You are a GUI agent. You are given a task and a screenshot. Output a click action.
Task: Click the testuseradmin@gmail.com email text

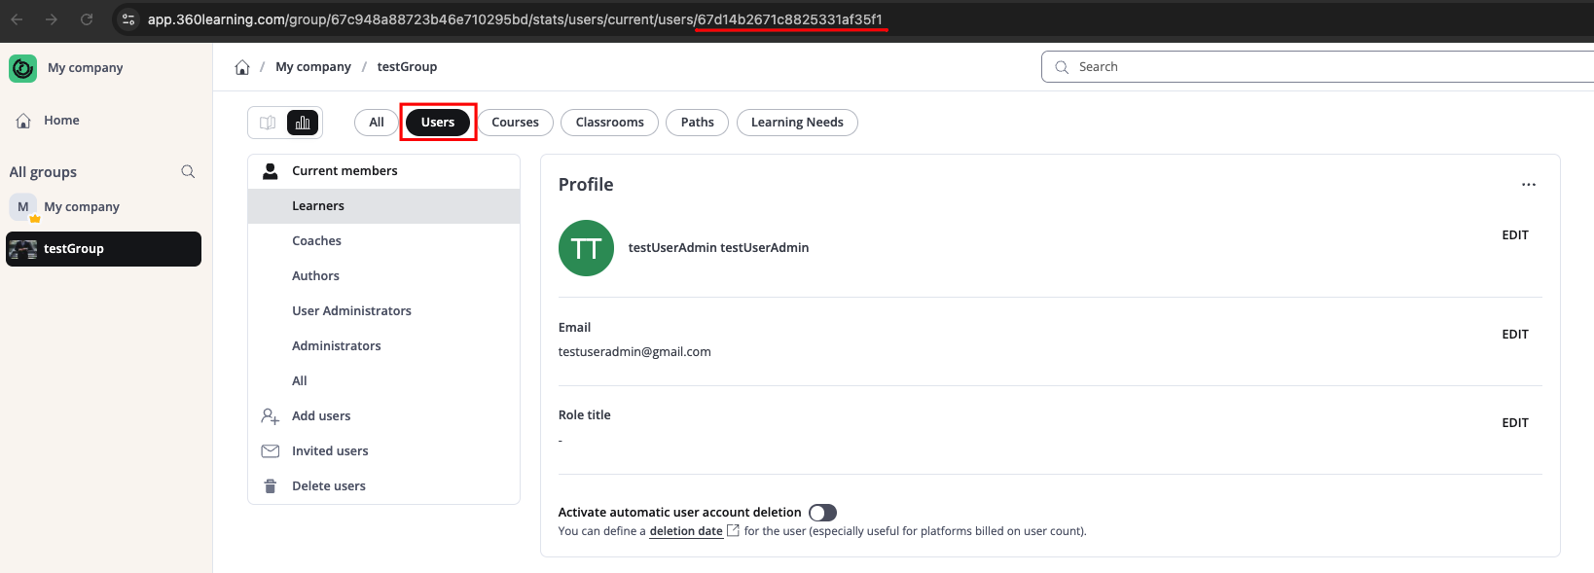coord(634,352)
